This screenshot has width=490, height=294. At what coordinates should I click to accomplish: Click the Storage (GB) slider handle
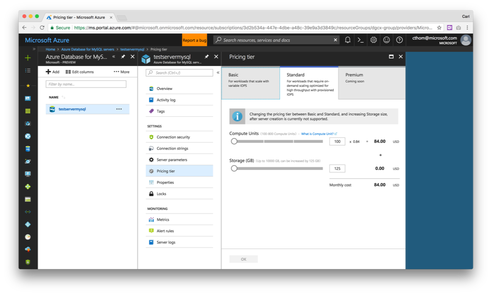pyautogui.click(x=234, y=169)
